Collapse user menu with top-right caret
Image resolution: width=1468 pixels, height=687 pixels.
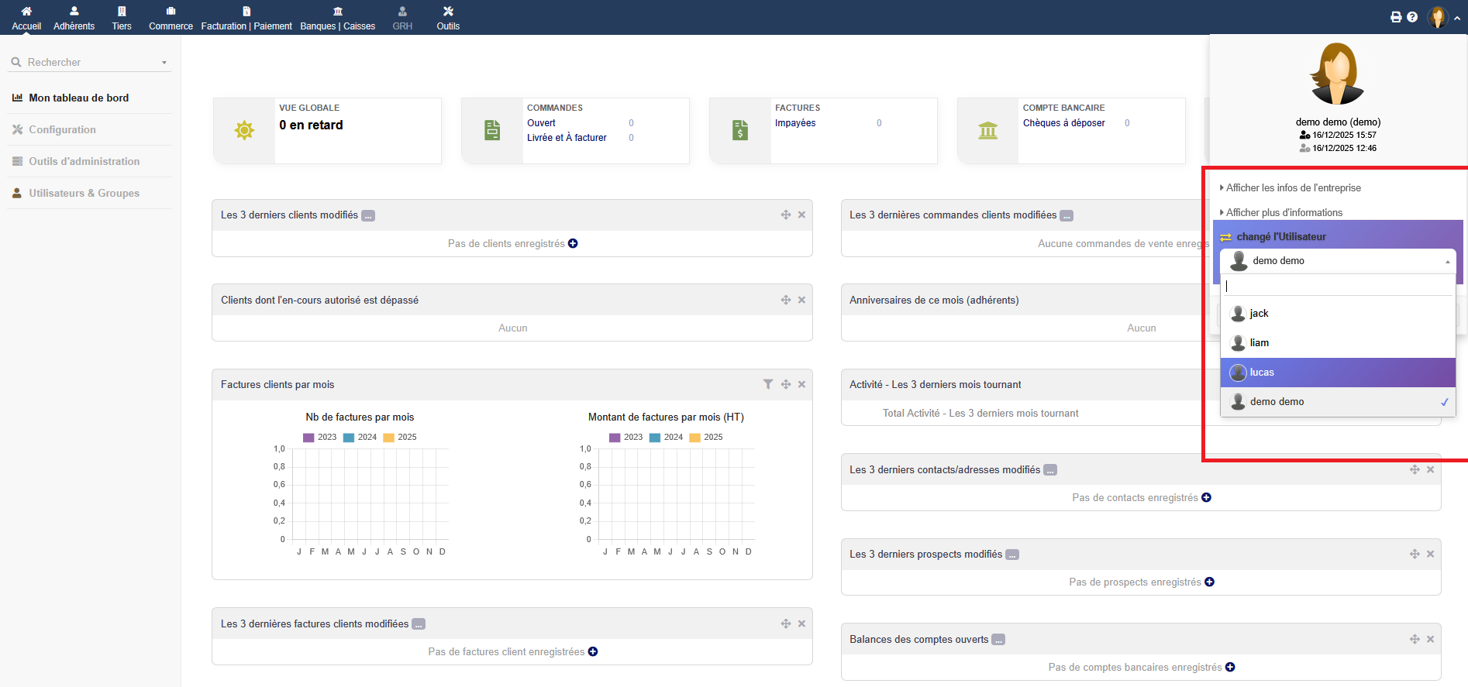pos(1457,18)
